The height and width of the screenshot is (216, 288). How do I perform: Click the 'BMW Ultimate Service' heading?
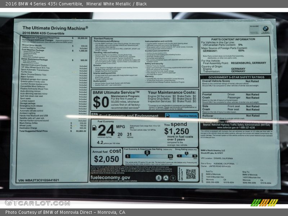[x=116, y=93]
